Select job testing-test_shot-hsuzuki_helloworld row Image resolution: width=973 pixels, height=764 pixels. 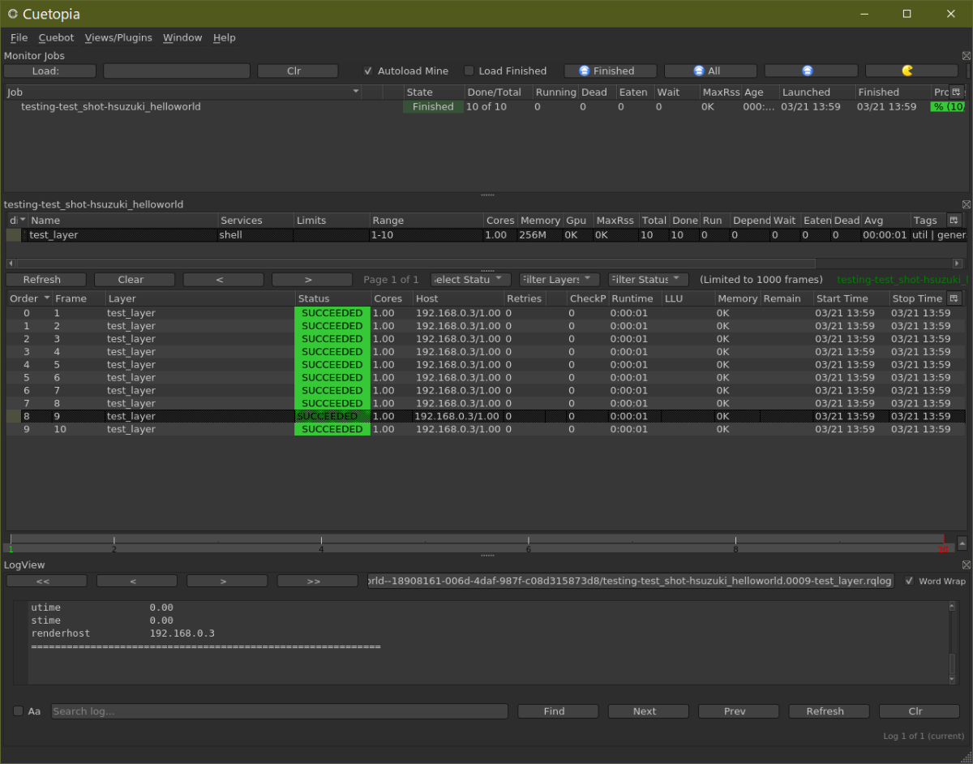point(485,106)
